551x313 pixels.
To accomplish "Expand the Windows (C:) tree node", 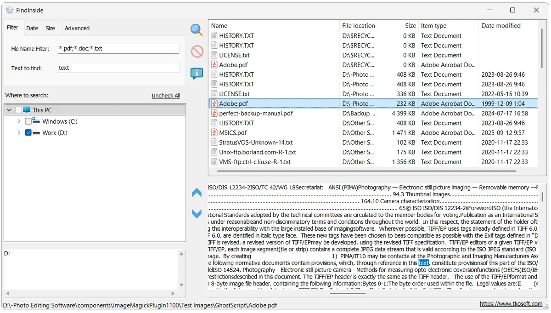I will pos(19,121).
